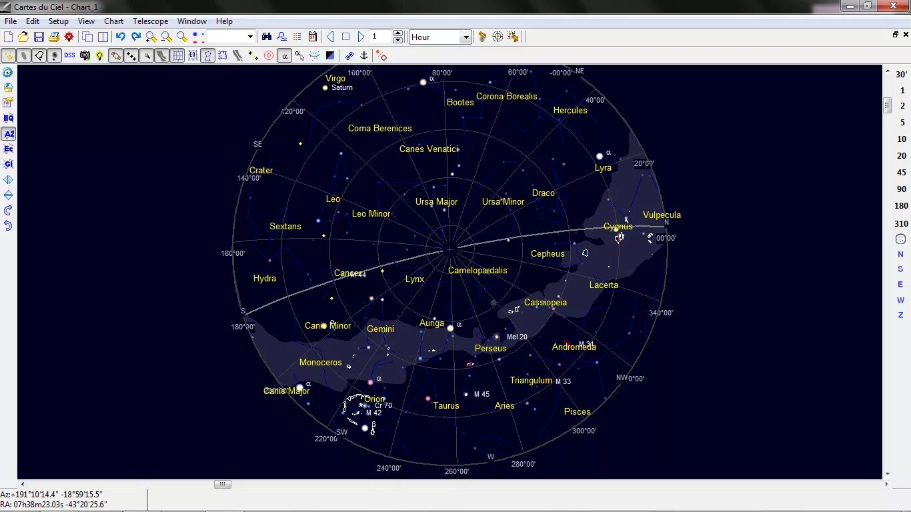Open the Telescope menu
Image resolution: width=911 pixels, height=512 pixels.
[x=151, y=21]
